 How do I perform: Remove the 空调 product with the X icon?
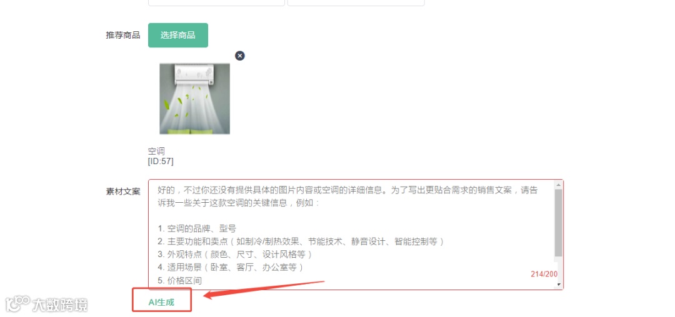point(240,56)
